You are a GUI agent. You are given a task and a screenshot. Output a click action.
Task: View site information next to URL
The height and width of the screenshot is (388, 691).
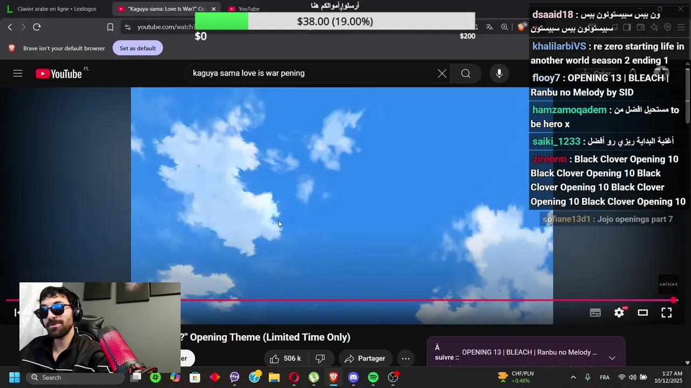127,27
